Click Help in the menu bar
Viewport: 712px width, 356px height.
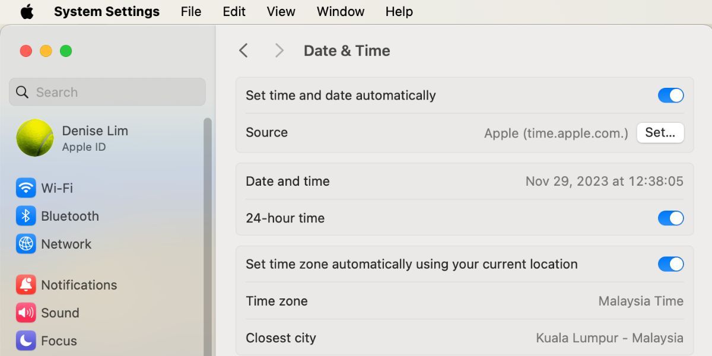[x=399, y=11]
